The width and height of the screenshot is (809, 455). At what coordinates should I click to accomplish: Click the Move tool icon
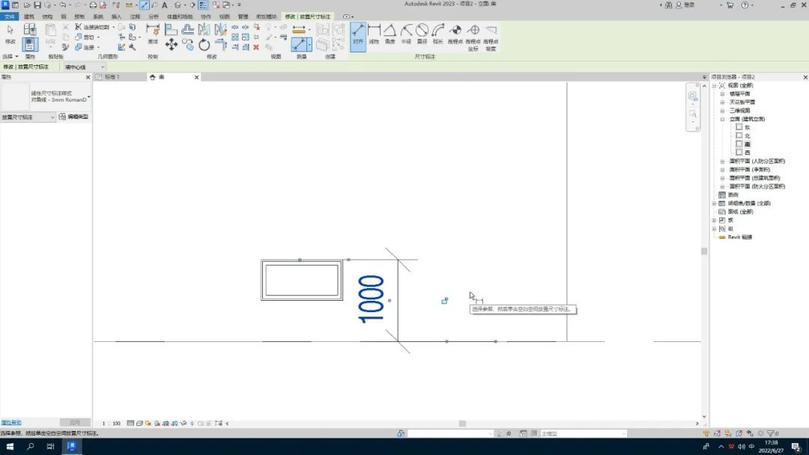(172, 45)
